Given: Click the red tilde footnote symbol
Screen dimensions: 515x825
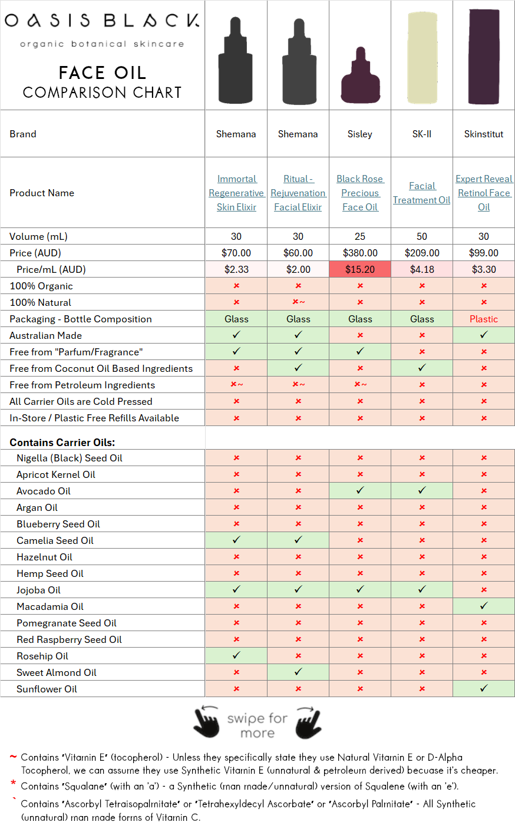Looking at the screenshot, I should [x=13, y=757].
